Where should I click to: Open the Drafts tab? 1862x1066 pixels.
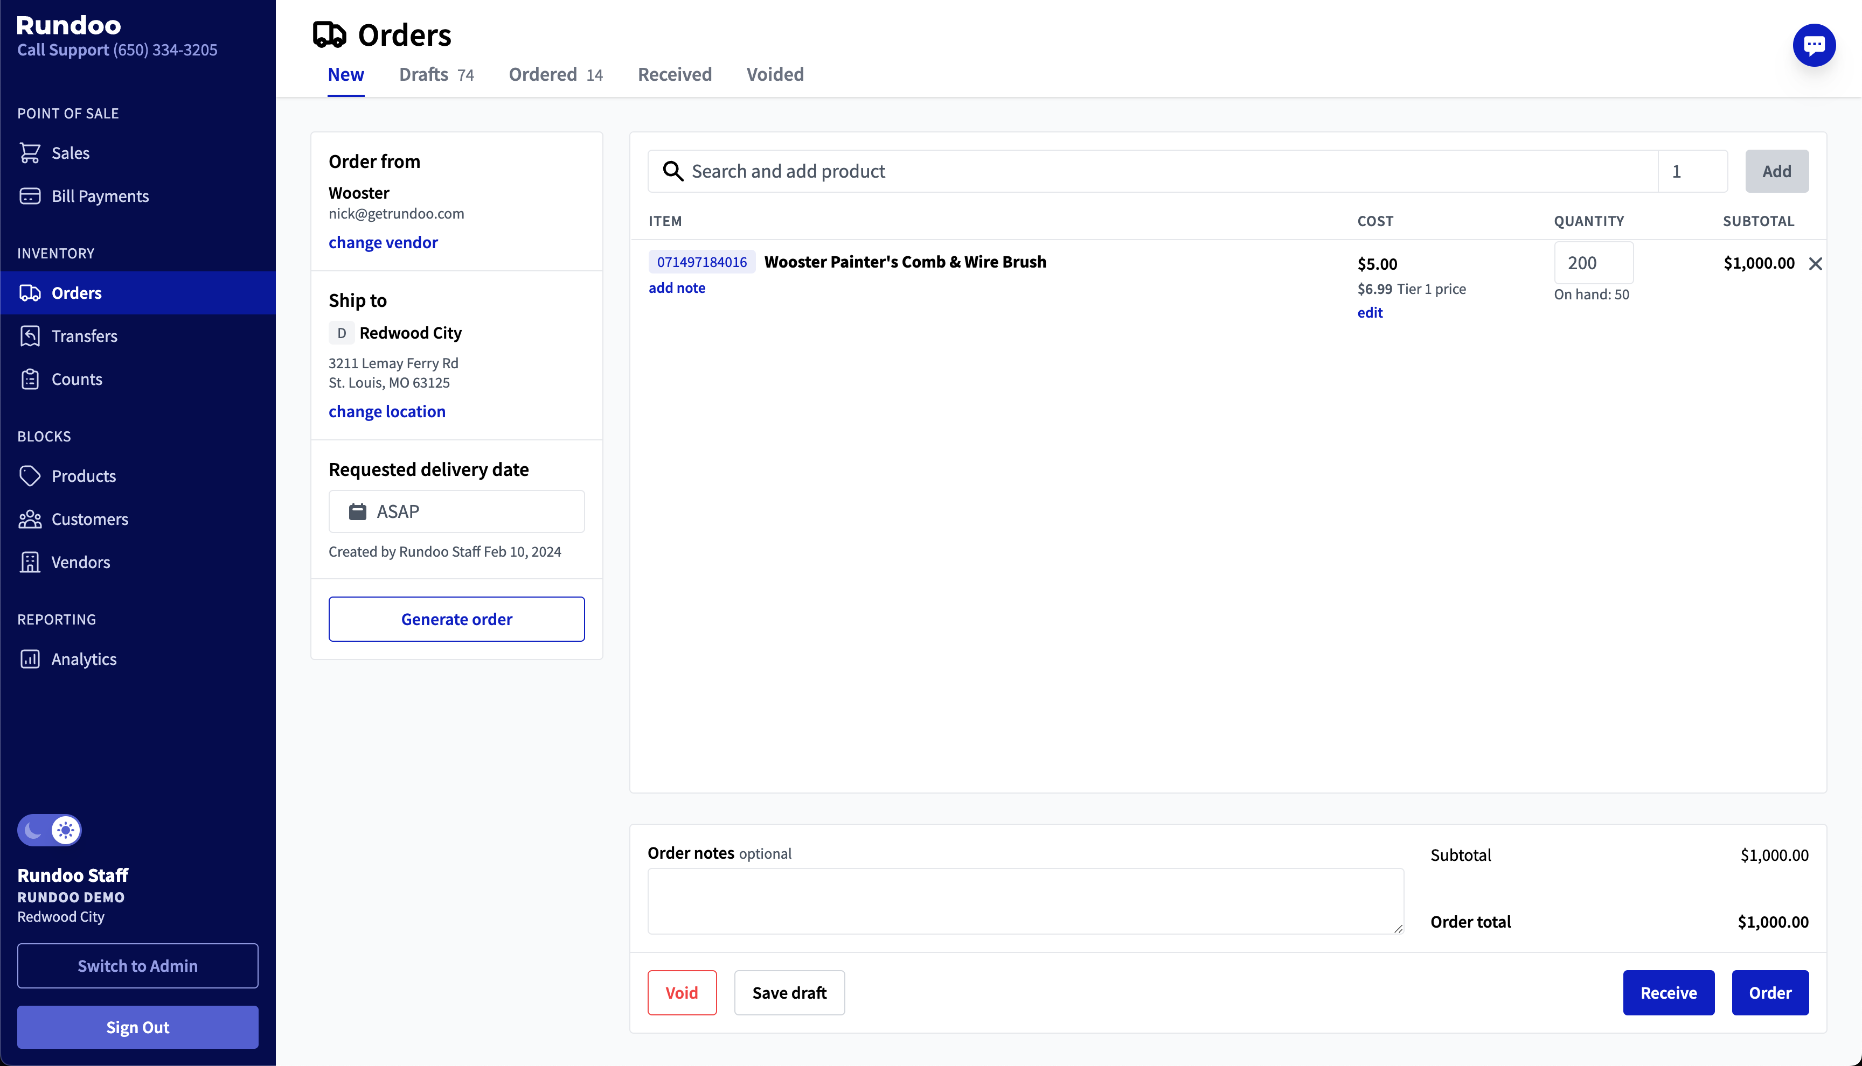pos(436,74)
